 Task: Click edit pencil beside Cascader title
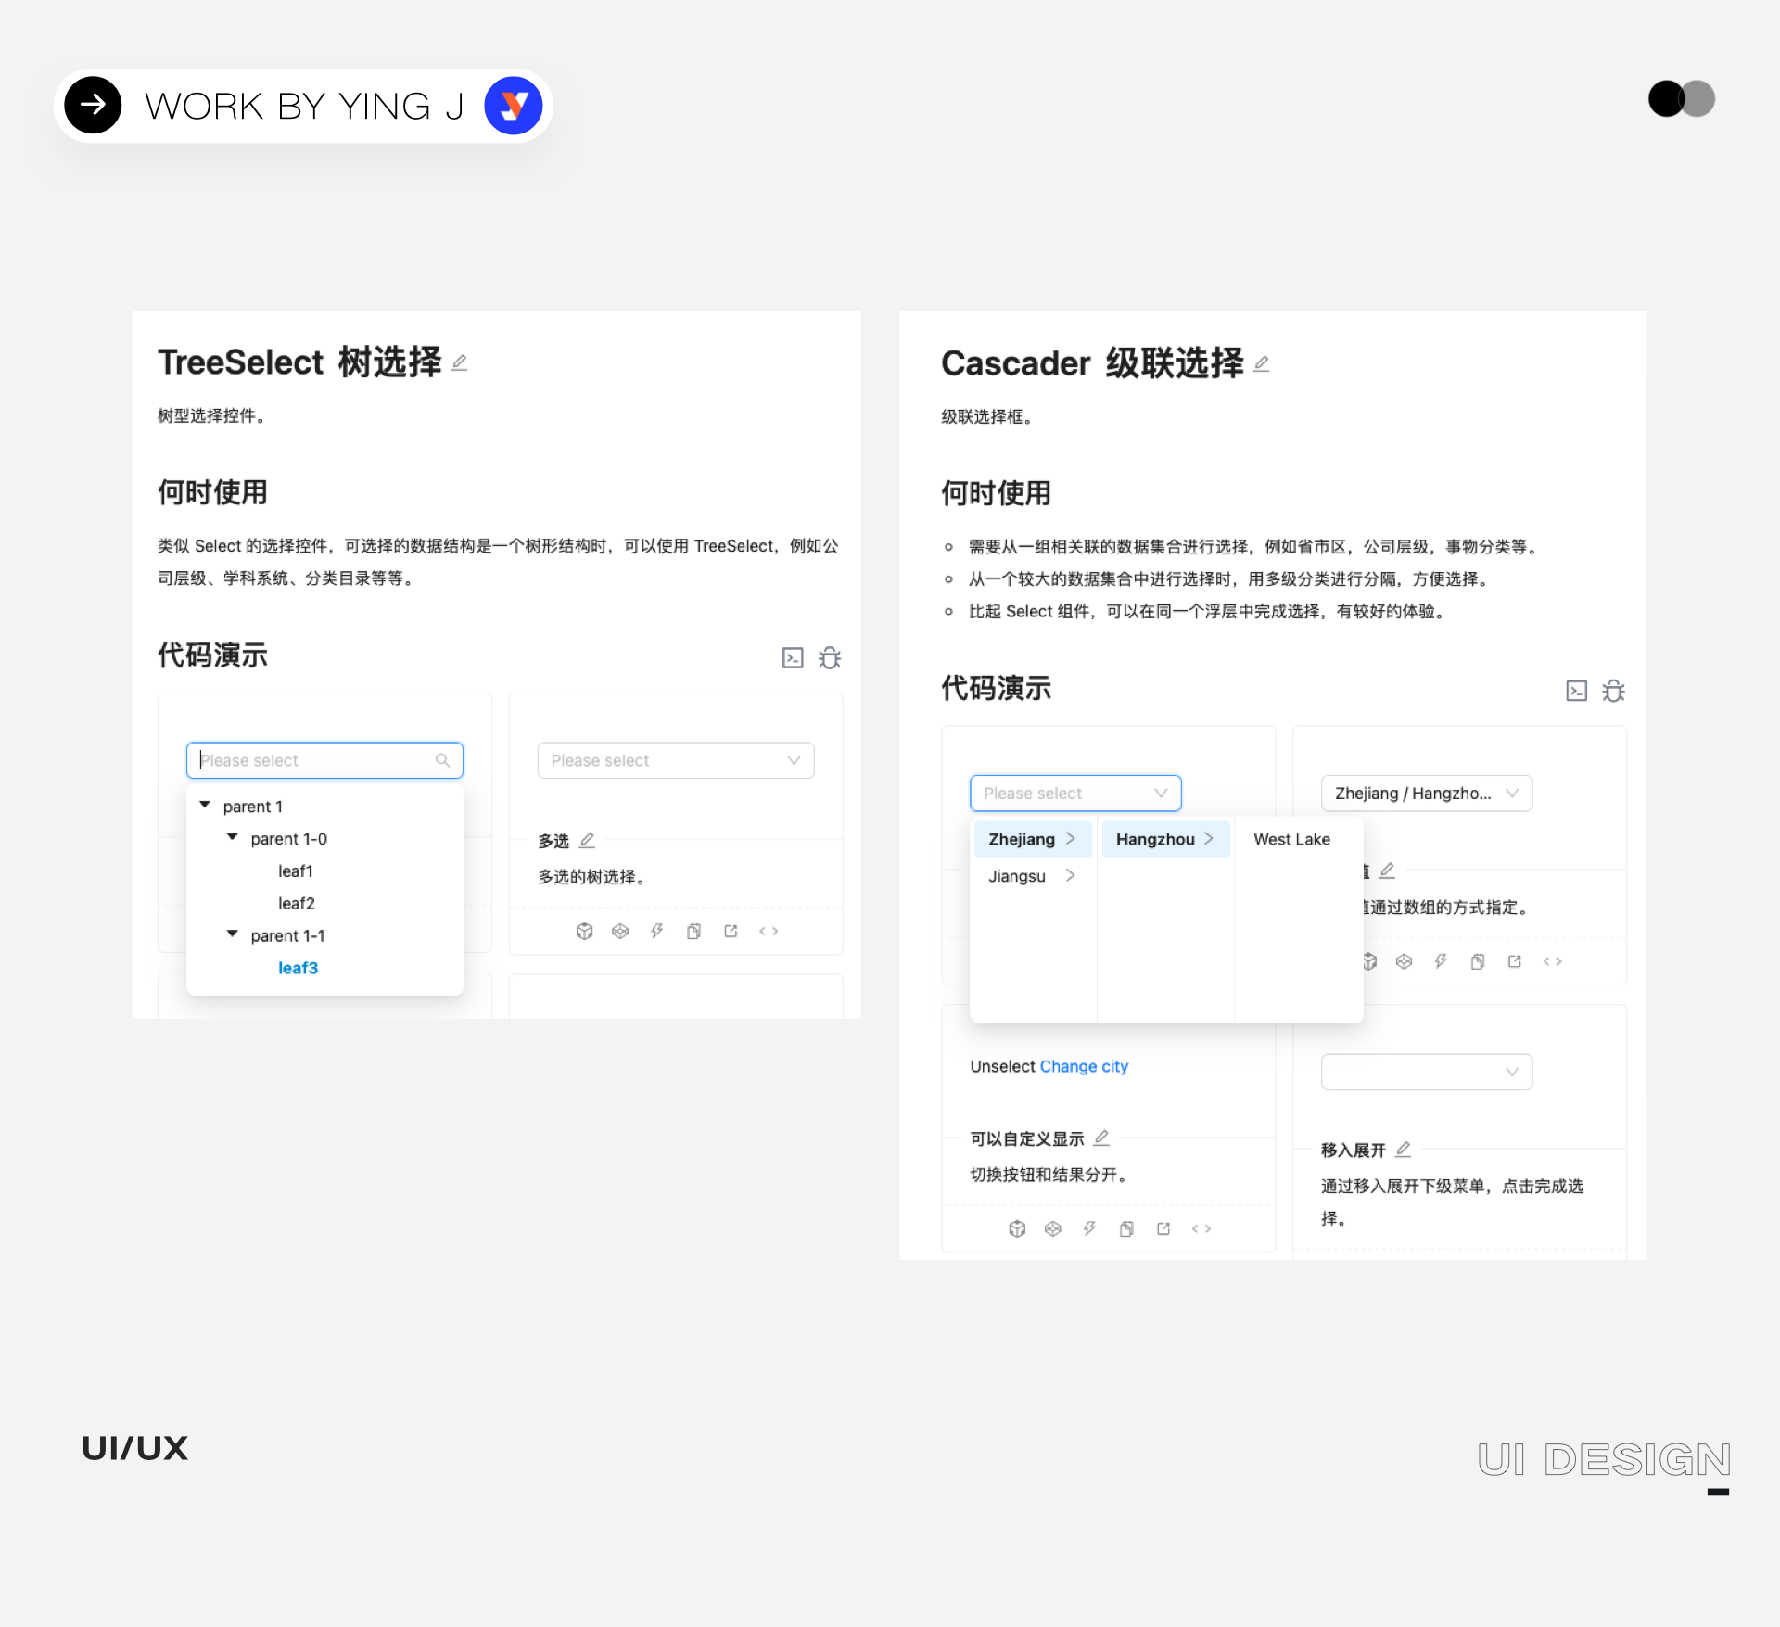[1261, 363]
